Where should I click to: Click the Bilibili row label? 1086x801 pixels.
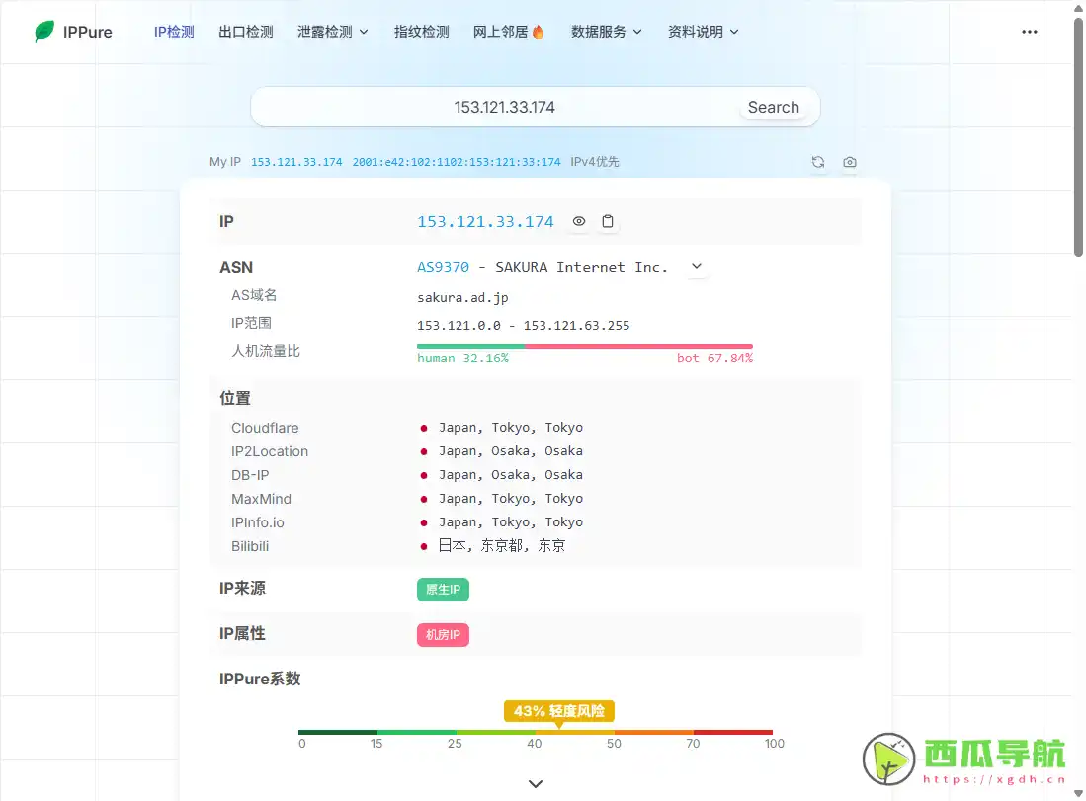point(250,546)
